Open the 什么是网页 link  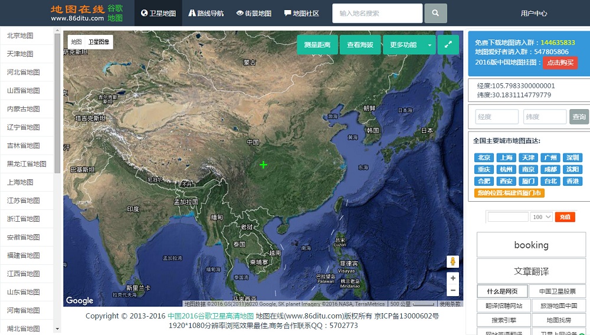pos(502,291)
